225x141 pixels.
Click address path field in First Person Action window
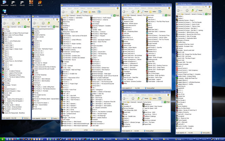tap(89, 16)
